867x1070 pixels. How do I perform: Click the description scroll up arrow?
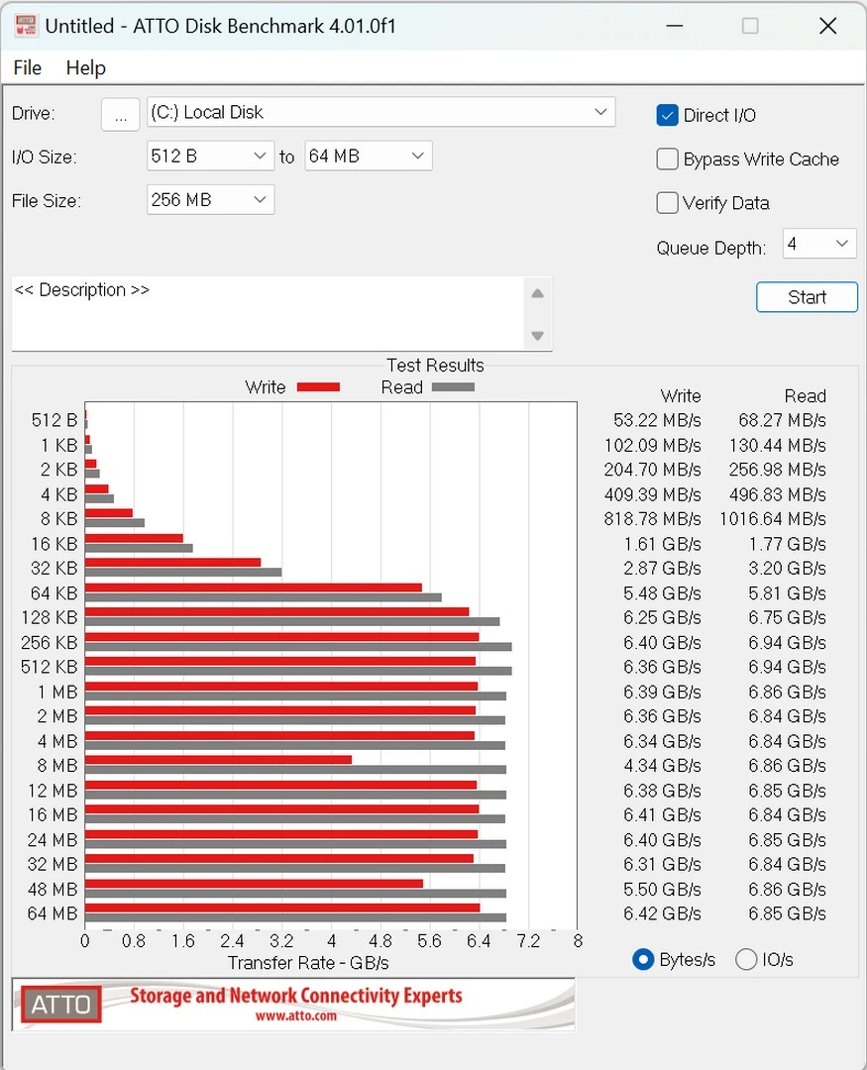537,293
